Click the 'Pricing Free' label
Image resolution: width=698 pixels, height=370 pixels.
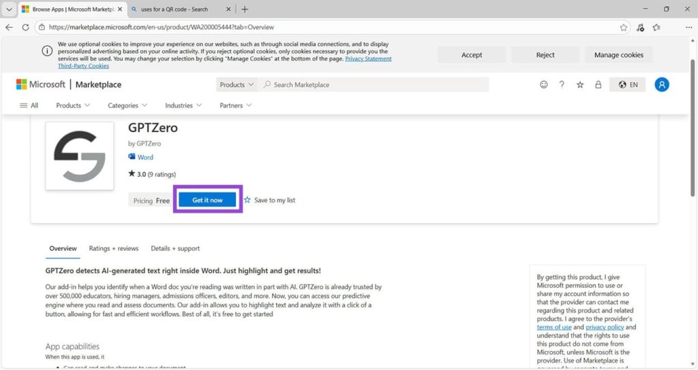click(151, 201)
